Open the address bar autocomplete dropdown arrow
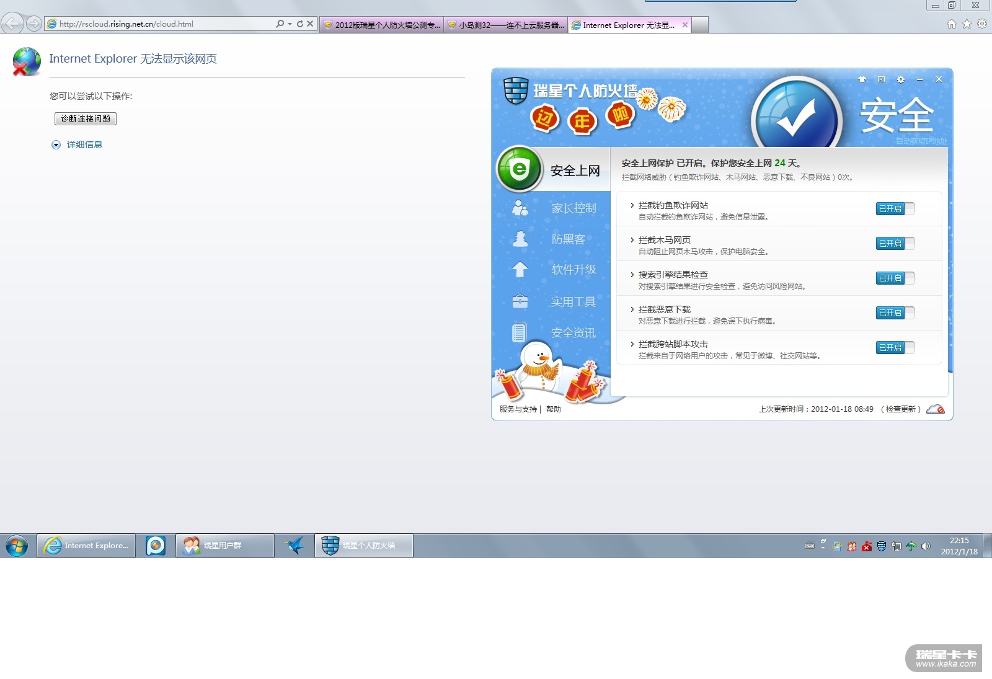 pyautogui.click(x=290, y=24)
